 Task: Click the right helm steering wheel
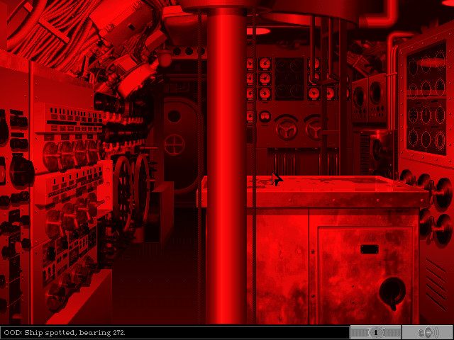point(314,129)
